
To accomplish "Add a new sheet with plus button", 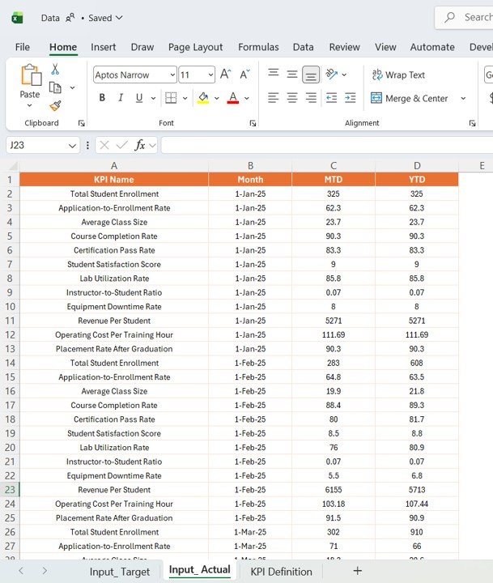I will pos(357,571).
